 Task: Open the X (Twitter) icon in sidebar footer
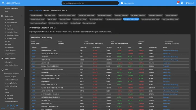(14, 105)
